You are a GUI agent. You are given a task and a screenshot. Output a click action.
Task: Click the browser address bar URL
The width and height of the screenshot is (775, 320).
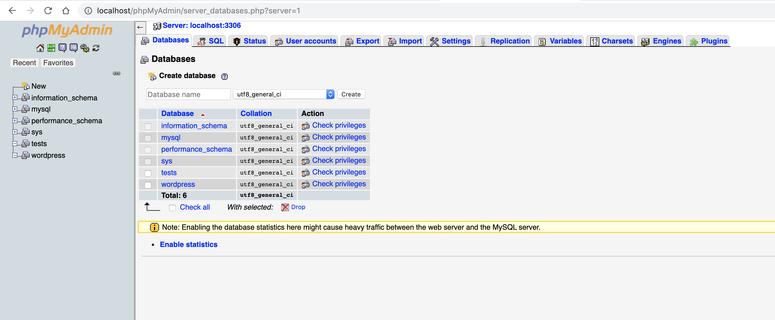[x=198, y=11]
